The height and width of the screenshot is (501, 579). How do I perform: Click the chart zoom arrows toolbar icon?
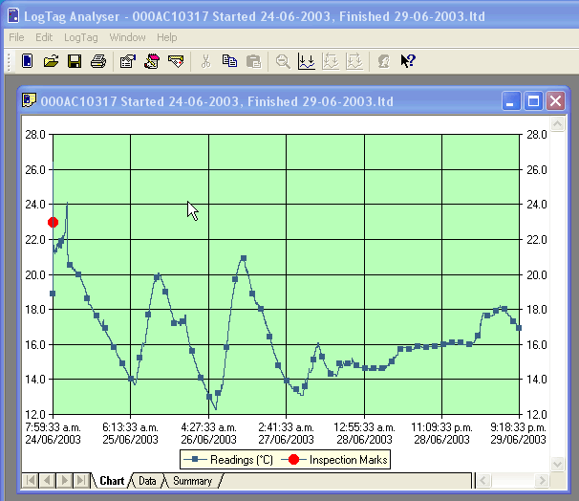(306, 61)
